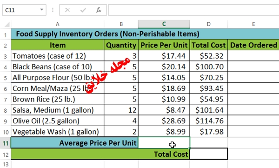
Task: Select the Corn Meal/Maza cell
Action: (58, 88)
